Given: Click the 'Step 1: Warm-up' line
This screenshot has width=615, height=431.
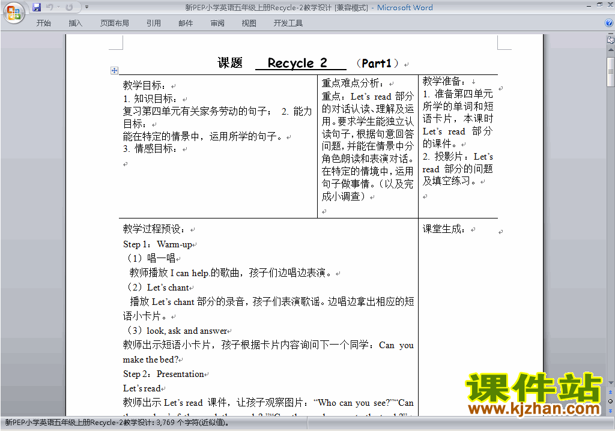Looking at the screenshot, I should (x=158, y=244).
